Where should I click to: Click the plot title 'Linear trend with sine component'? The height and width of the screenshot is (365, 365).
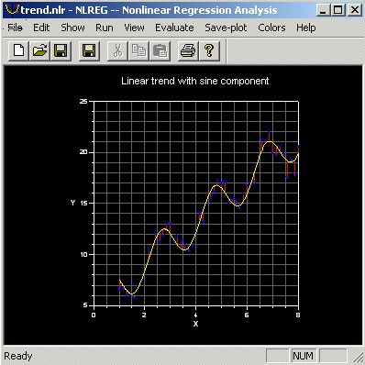point(195,81)
